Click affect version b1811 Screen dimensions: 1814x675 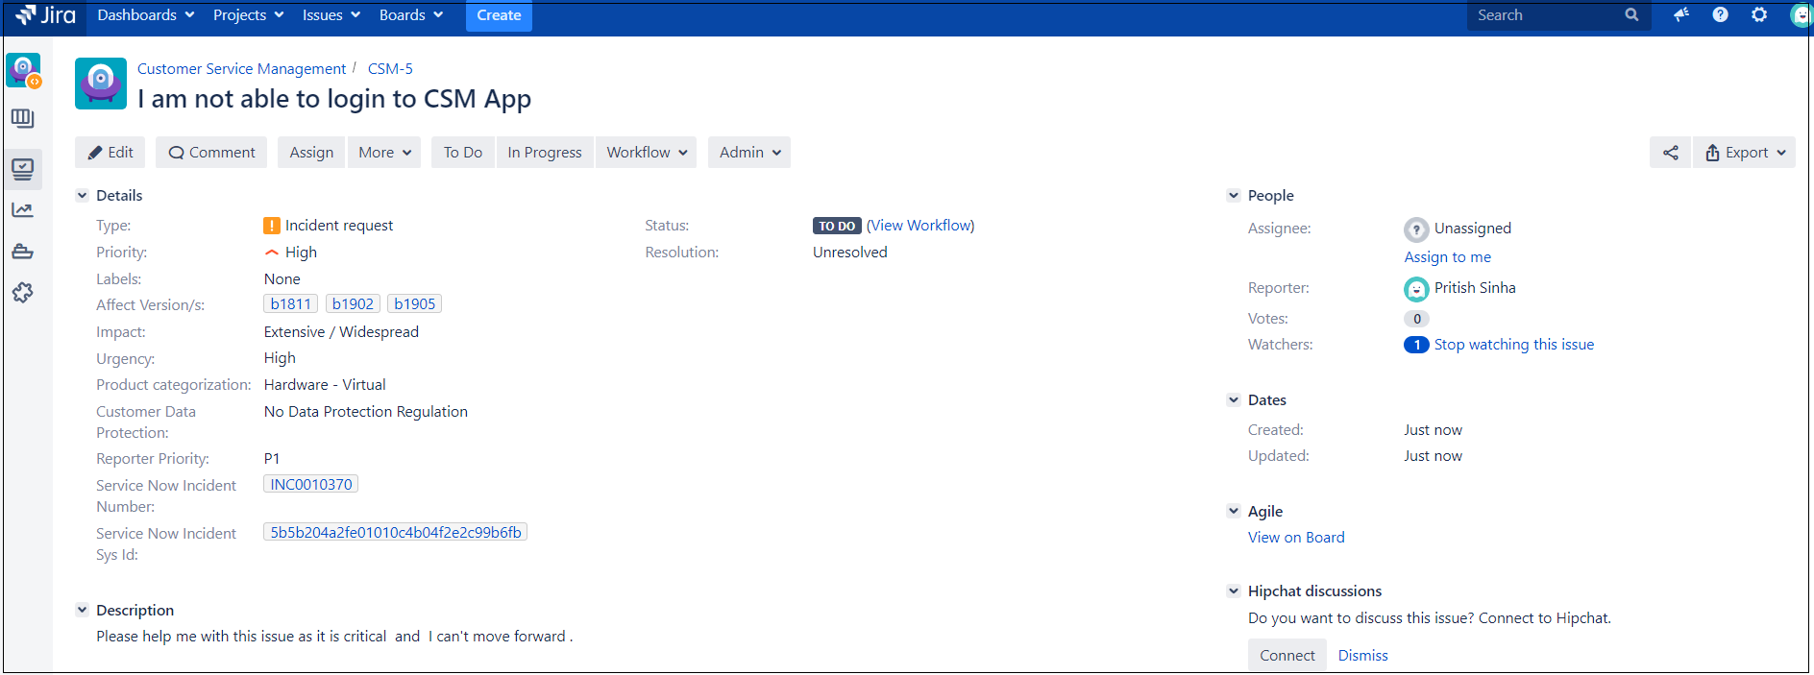coord(290,304)
